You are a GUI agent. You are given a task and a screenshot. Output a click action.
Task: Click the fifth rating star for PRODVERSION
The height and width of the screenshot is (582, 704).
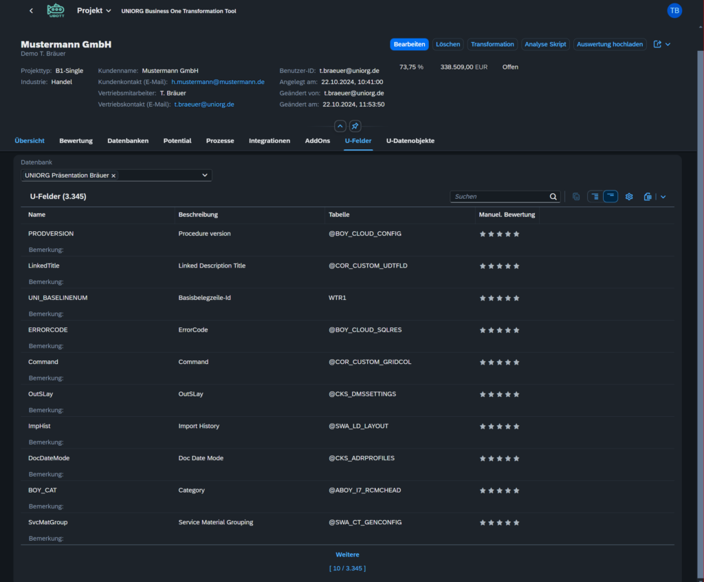point(516,234)
